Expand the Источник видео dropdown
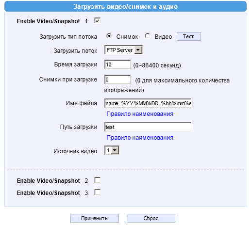 pos(112,150)
